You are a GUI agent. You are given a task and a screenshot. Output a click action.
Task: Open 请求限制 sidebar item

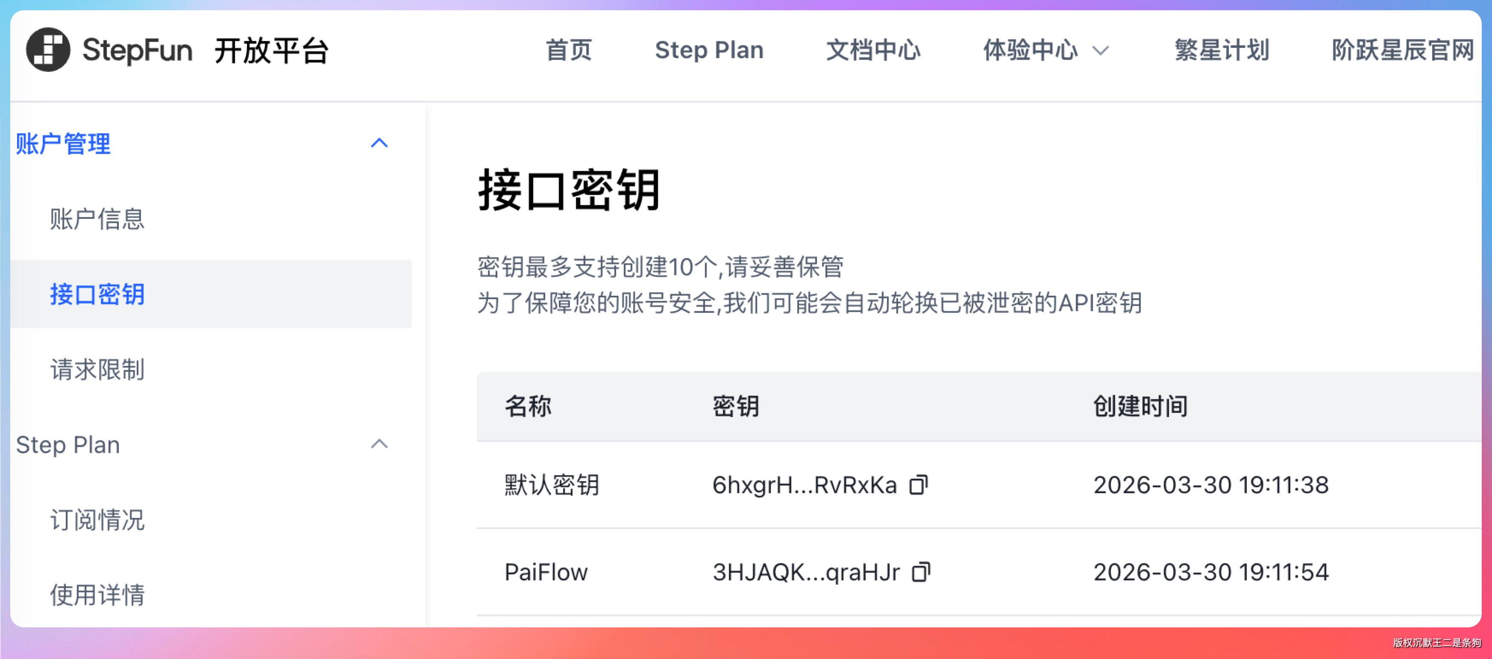(97, 369)
